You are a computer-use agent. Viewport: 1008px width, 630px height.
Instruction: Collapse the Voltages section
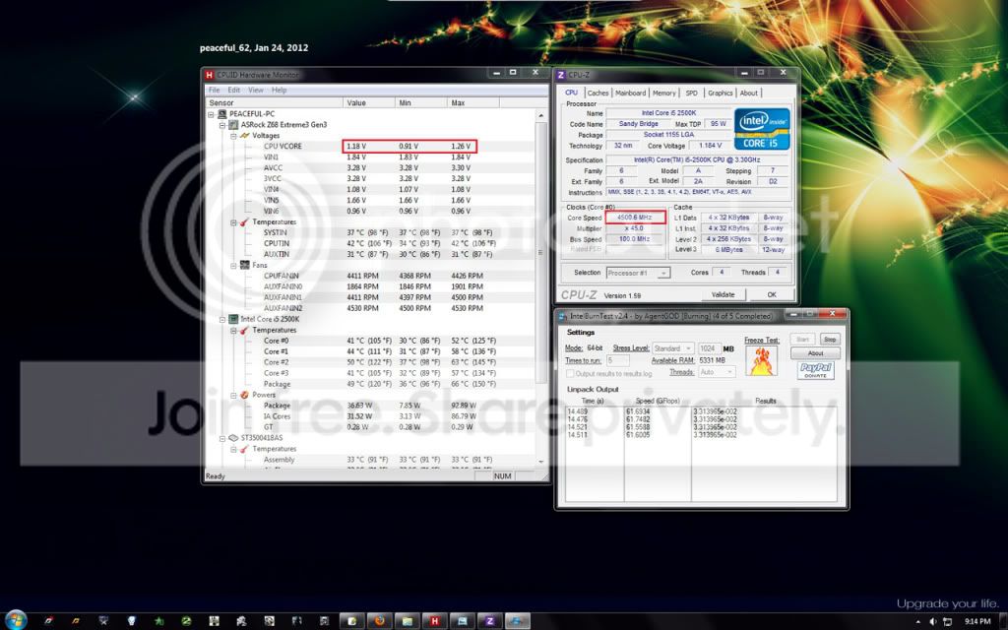pyautogui.click(x=233, y=136)
